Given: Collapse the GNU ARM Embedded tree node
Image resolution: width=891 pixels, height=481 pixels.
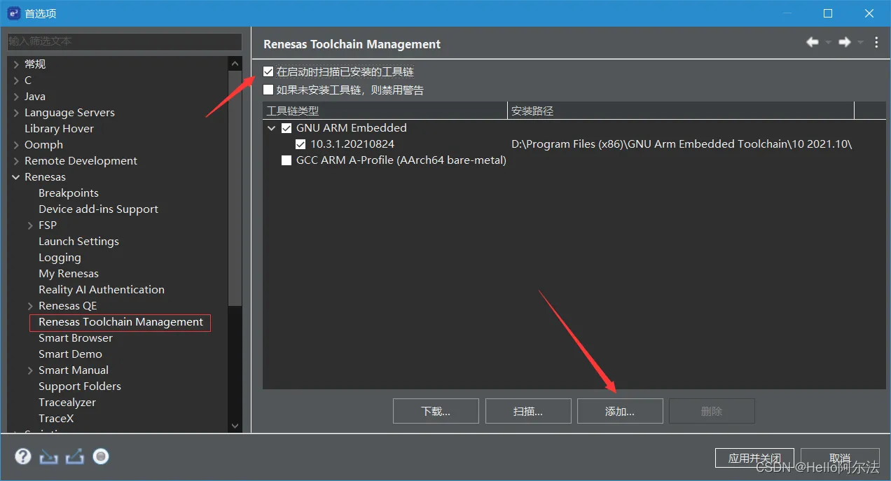Looking at the screenshot, I should click(x=271, y=128).
